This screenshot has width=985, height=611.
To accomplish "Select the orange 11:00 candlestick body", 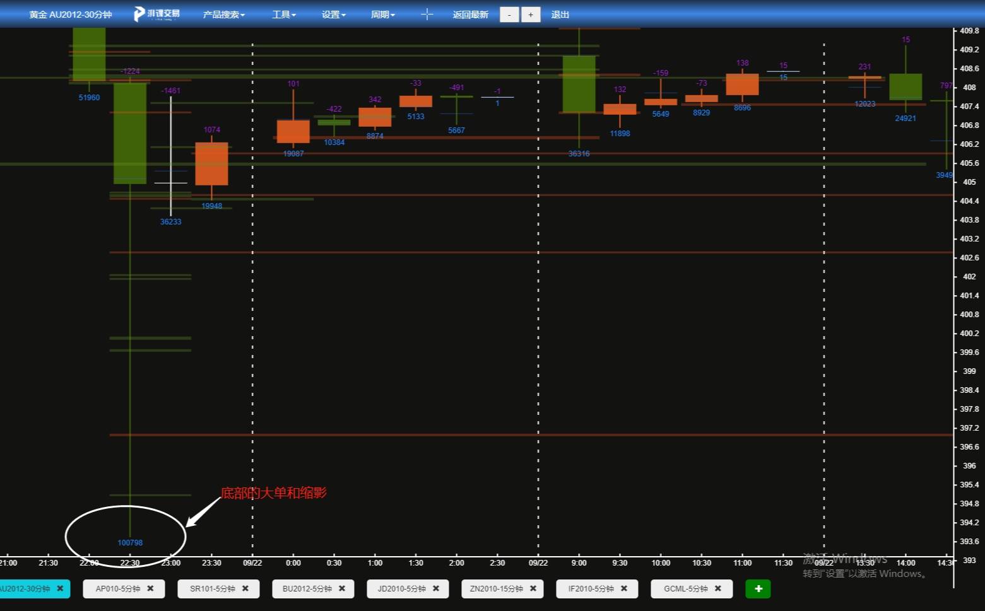I will coord(742,84).
